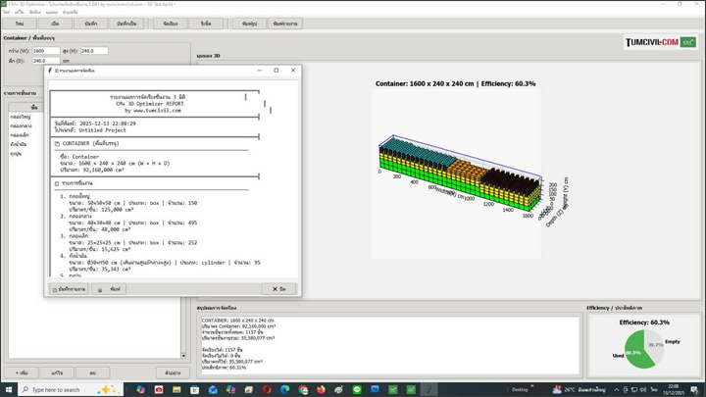706x397 pixels.
Task: Click the บันทึก (Save) toolbar button
Action: [x=90, y=23]
